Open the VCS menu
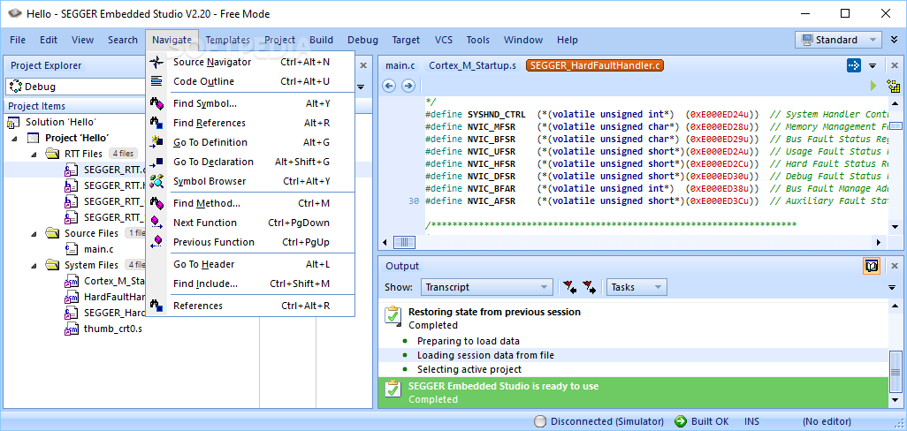Viewport: 907px width, 431px height. (444, 40)
